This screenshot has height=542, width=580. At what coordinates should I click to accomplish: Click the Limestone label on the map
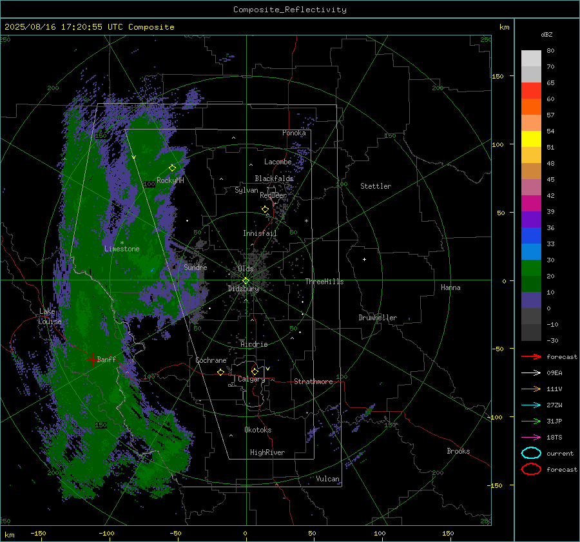click(x=122, y=249)
